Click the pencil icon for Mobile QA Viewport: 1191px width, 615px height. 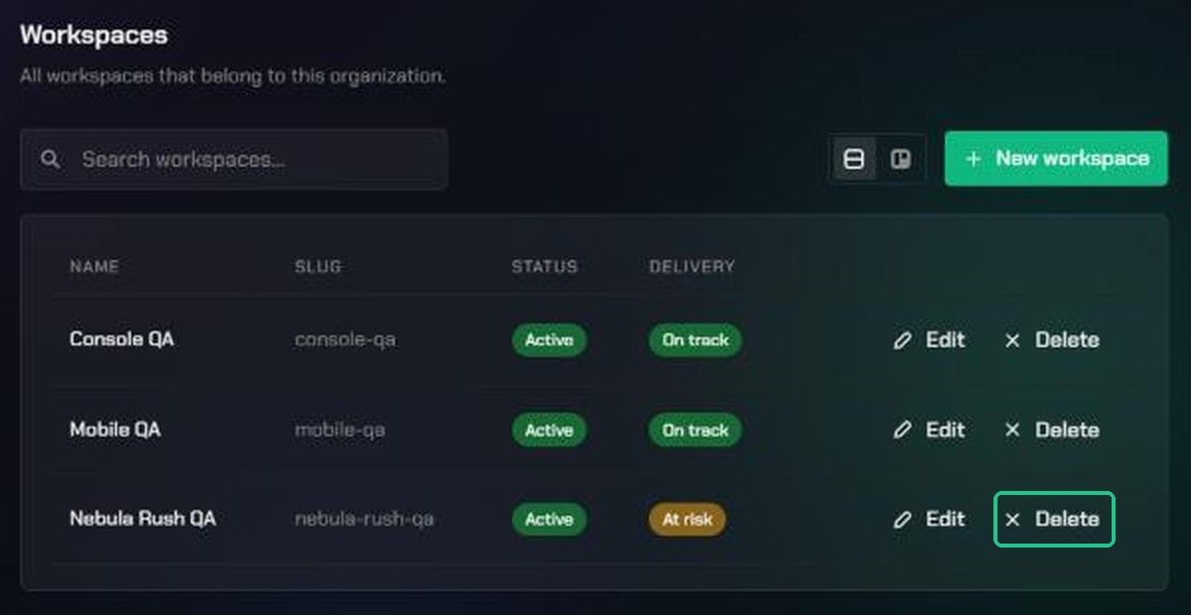coord(902,430)
